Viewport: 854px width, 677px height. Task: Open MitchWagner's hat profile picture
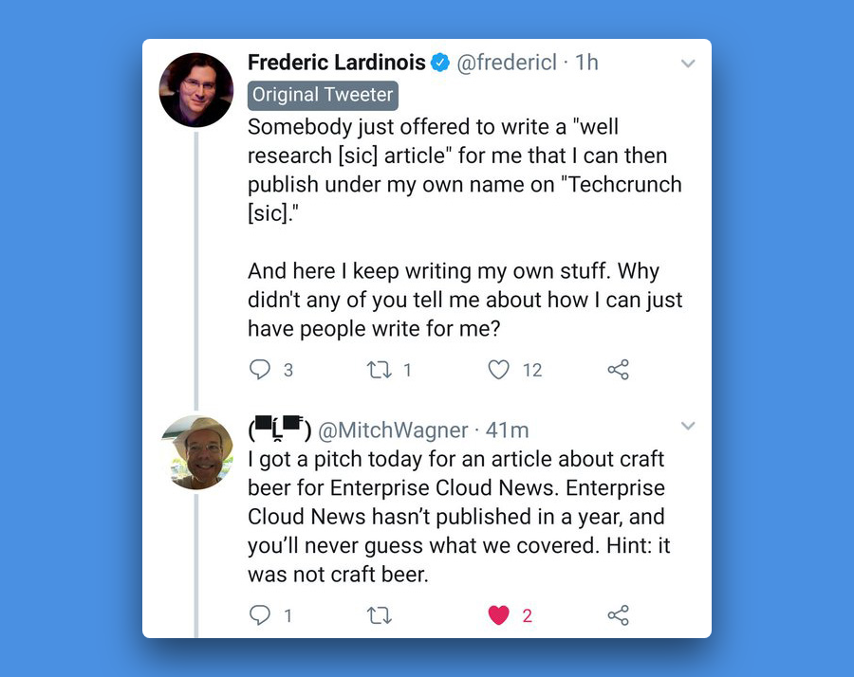(x=196, y=452)
